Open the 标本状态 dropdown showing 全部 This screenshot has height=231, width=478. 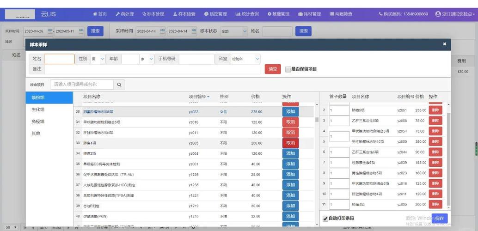233,31
